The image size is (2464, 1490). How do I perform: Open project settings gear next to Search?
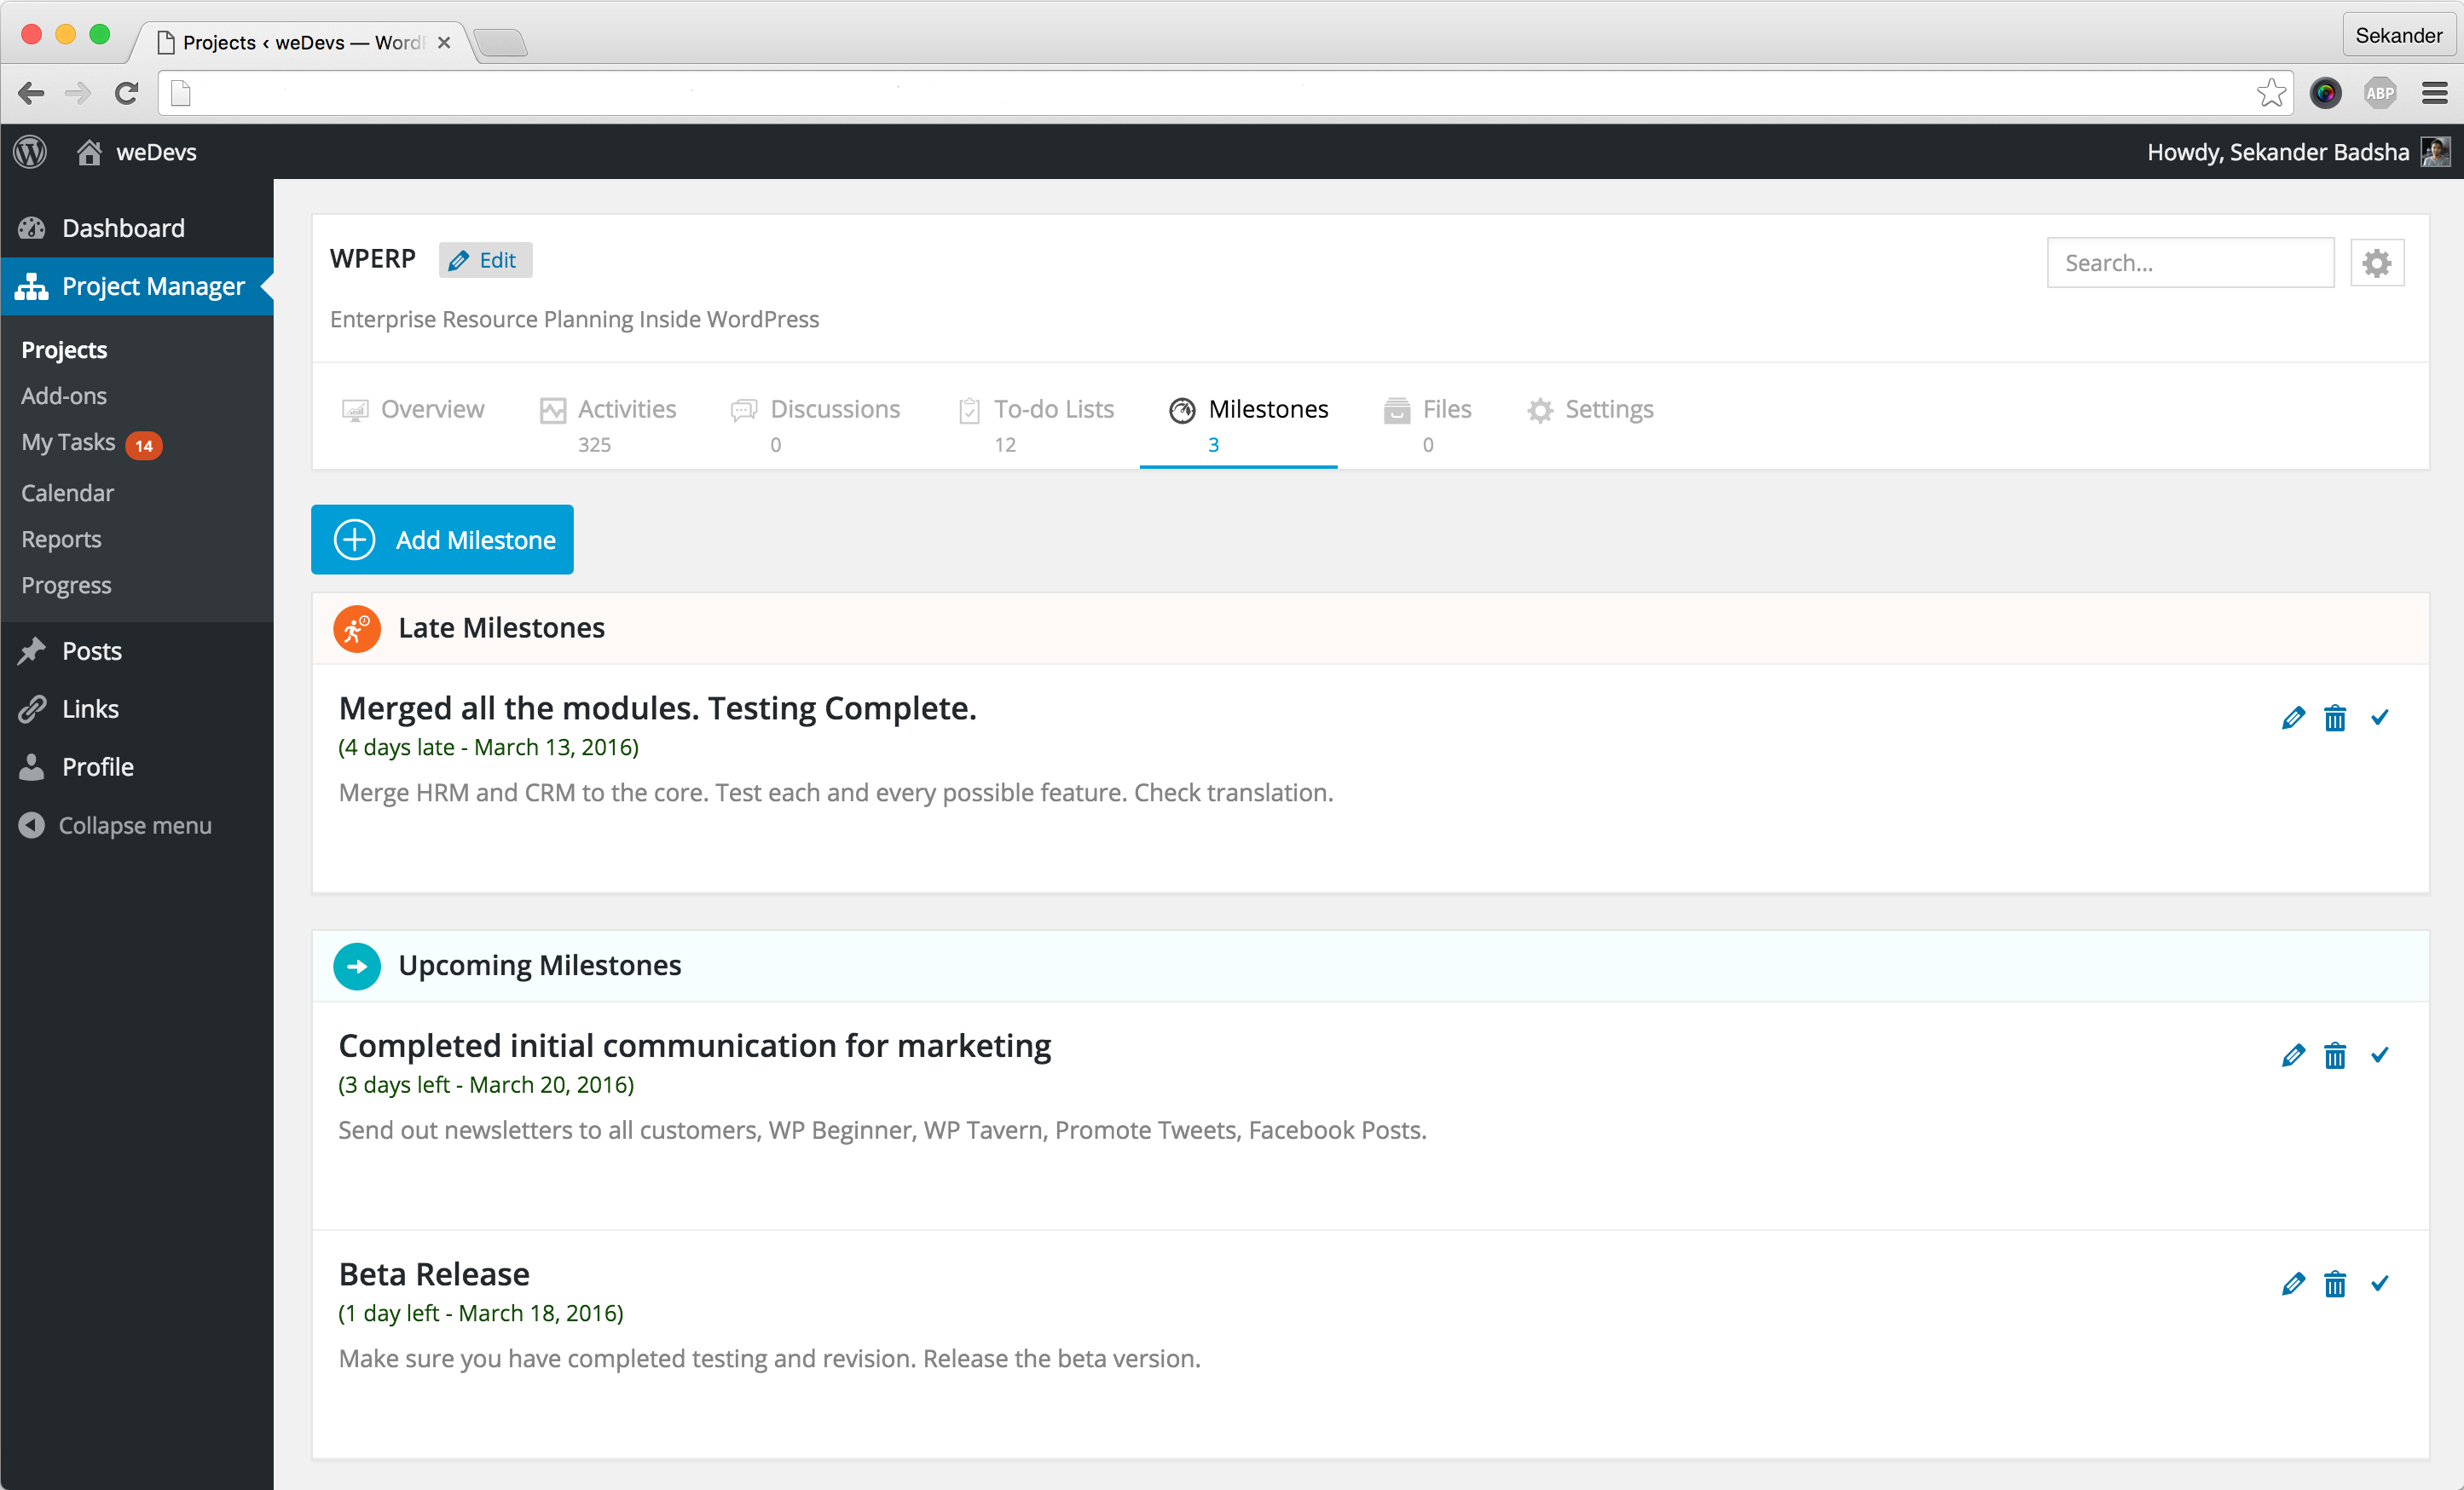point(2376,263)
